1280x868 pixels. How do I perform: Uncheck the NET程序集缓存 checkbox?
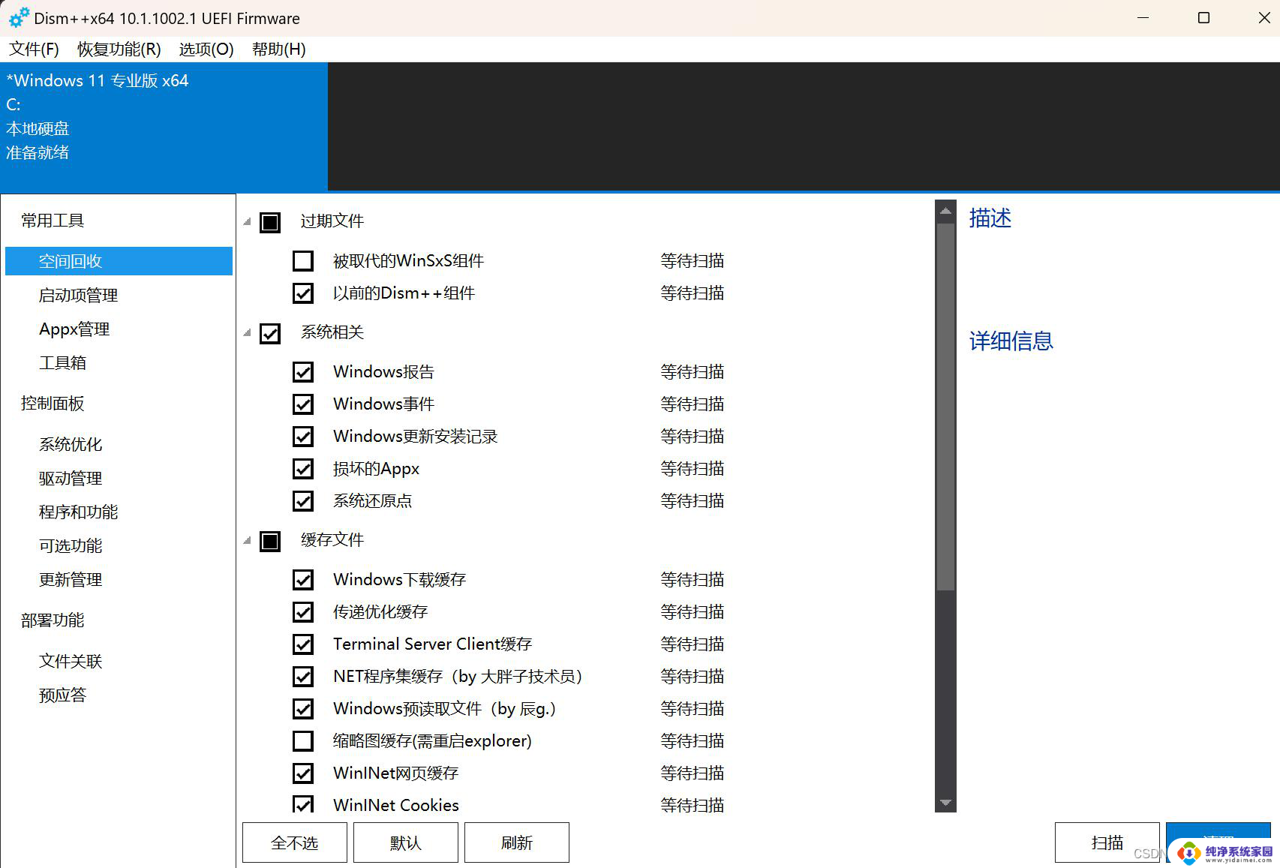[303, 677]
